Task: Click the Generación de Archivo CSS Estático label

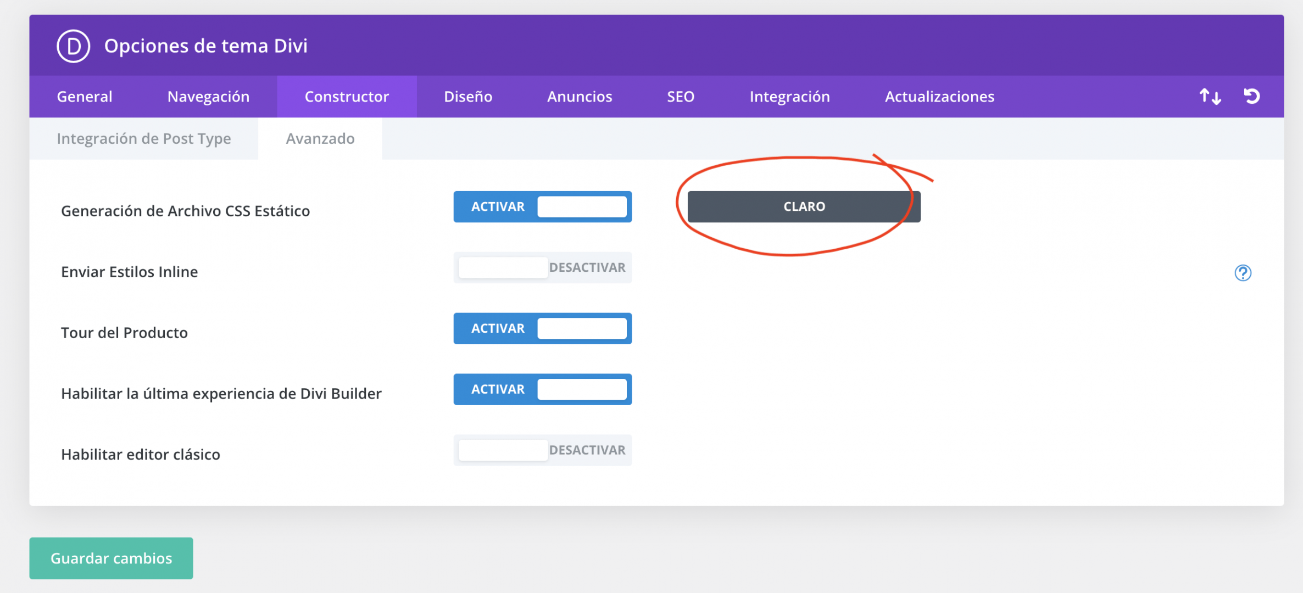Action: (185, 211)
